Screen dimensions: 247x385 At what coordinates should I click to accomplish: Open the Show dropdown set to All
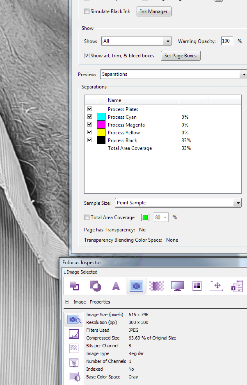(136, 41)
